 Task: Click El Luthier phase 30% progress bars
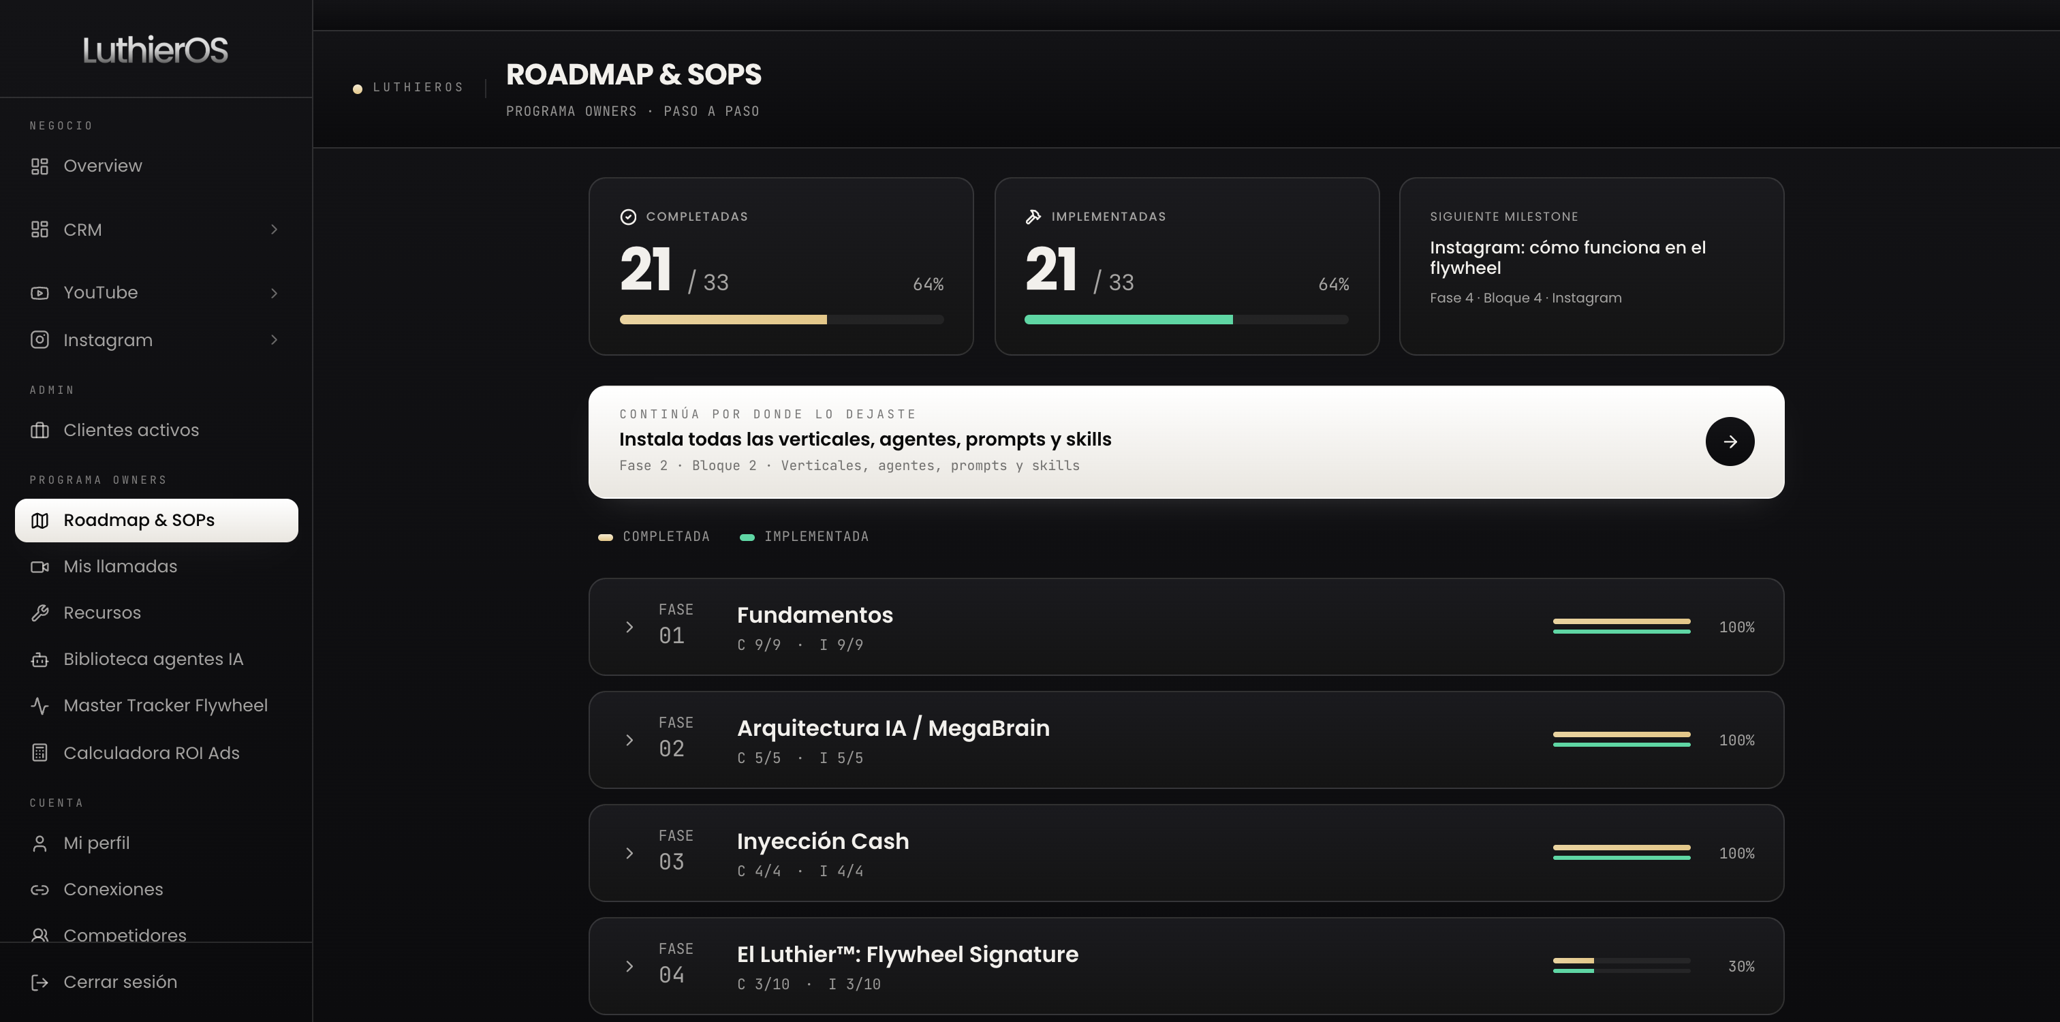coord(1622,965)
